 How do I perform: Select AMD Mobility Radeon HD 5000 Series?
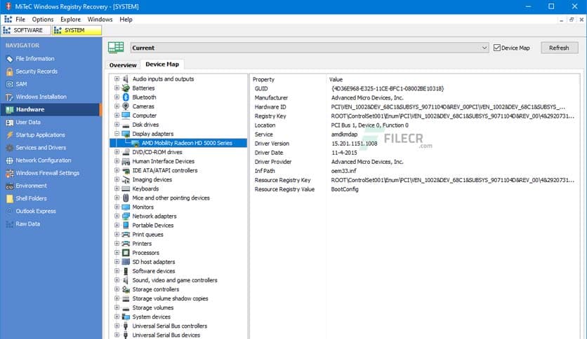coord(187,143)
